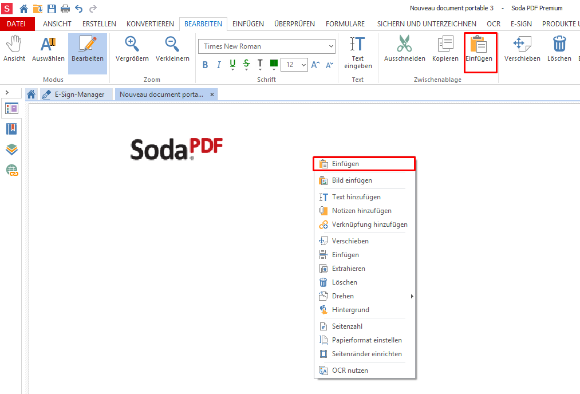Expand the Drehen submenu arrow
This screenshot has width=580, height=394.
[x=412, y=296]
